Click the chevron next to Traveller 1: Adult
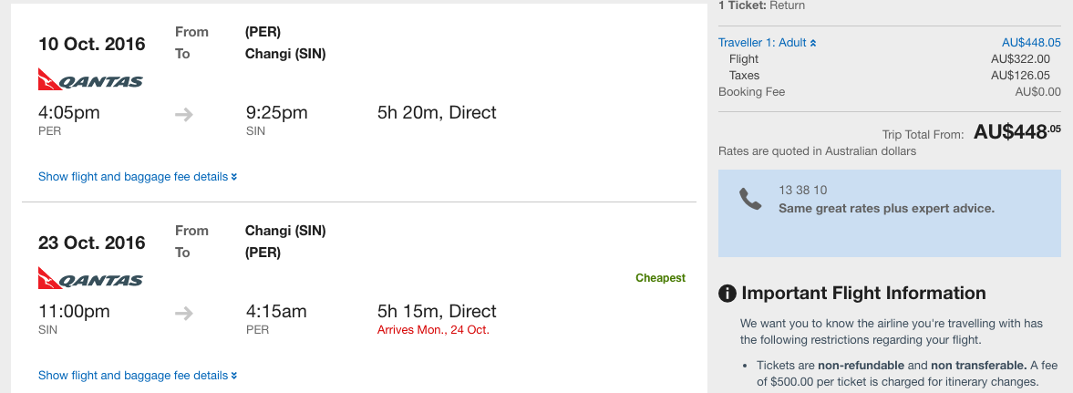Viewport: 1073px width, 393px height. pyautogui.click(x=813, y=43)
